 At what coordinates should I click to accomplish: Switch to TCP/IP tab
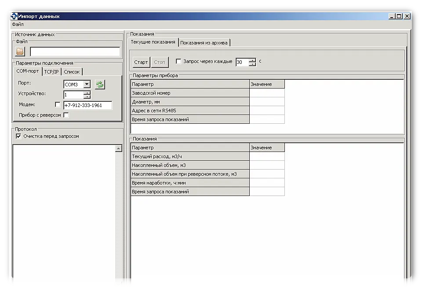[x=51, y=72]
